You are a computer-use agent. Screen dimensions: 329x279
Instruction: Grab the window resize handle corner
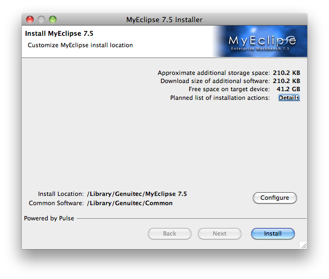point(303,245)
